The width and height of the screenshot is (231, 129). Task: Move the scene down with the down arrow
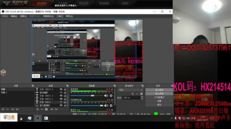(x=17, y=109)
